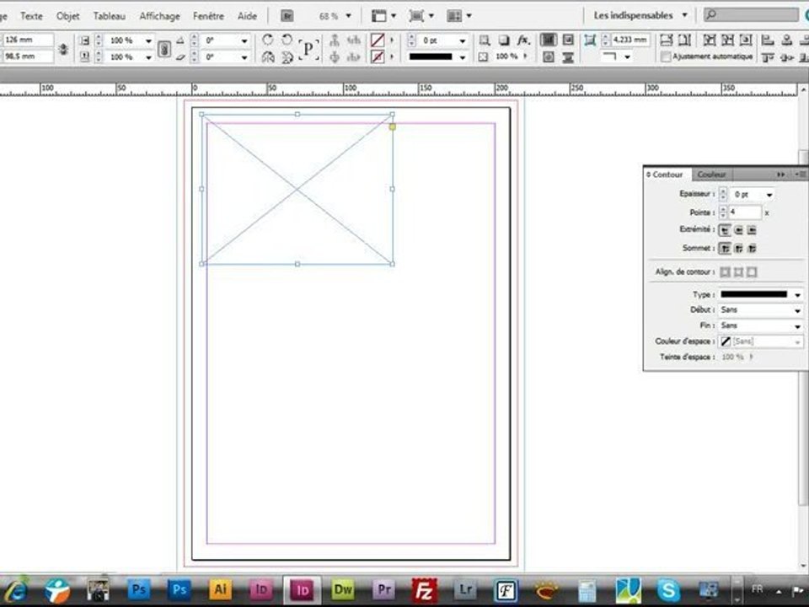This screenshot has width=809, height=607.
Task: Select round join in Sommet
Action: [x=738, y=249]
